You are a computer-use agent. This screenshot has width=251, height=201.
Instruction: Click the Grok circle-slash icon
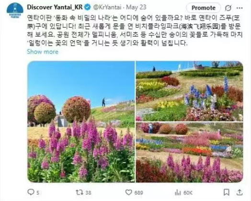click(x=228, y=8)
